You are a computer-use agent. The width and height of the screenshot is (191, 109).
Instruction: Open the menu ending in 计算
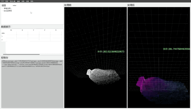pos(13,1)
